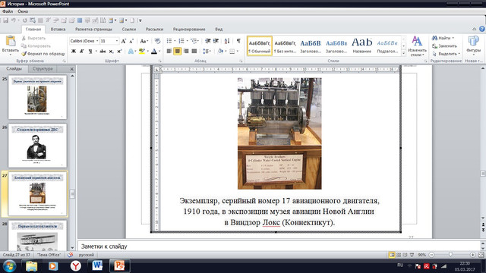486x273 pixels.
Task: Align text right
Action: (x=185, y=51)
